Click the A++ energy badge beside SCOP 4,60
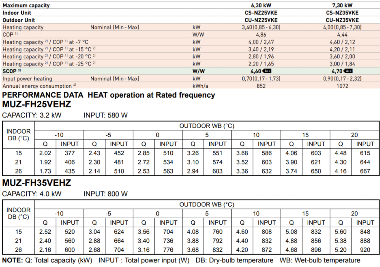The image size is (380, 267). (267, 71)
